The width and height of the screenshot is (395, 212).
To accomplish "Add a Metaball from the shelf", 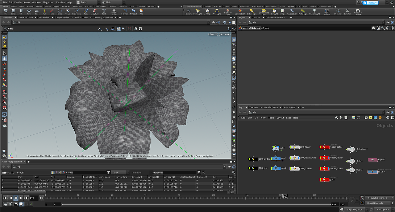I will click(133, 12).
